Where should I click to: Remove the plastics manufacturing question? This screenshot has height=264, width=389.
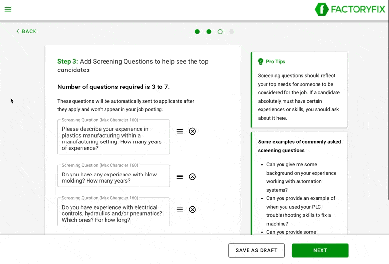192,131
